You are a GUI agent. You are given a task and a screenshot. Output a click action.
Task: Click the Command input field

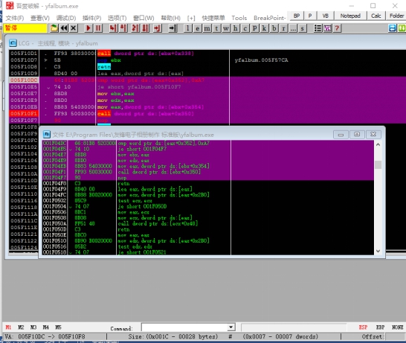(184, 327)
